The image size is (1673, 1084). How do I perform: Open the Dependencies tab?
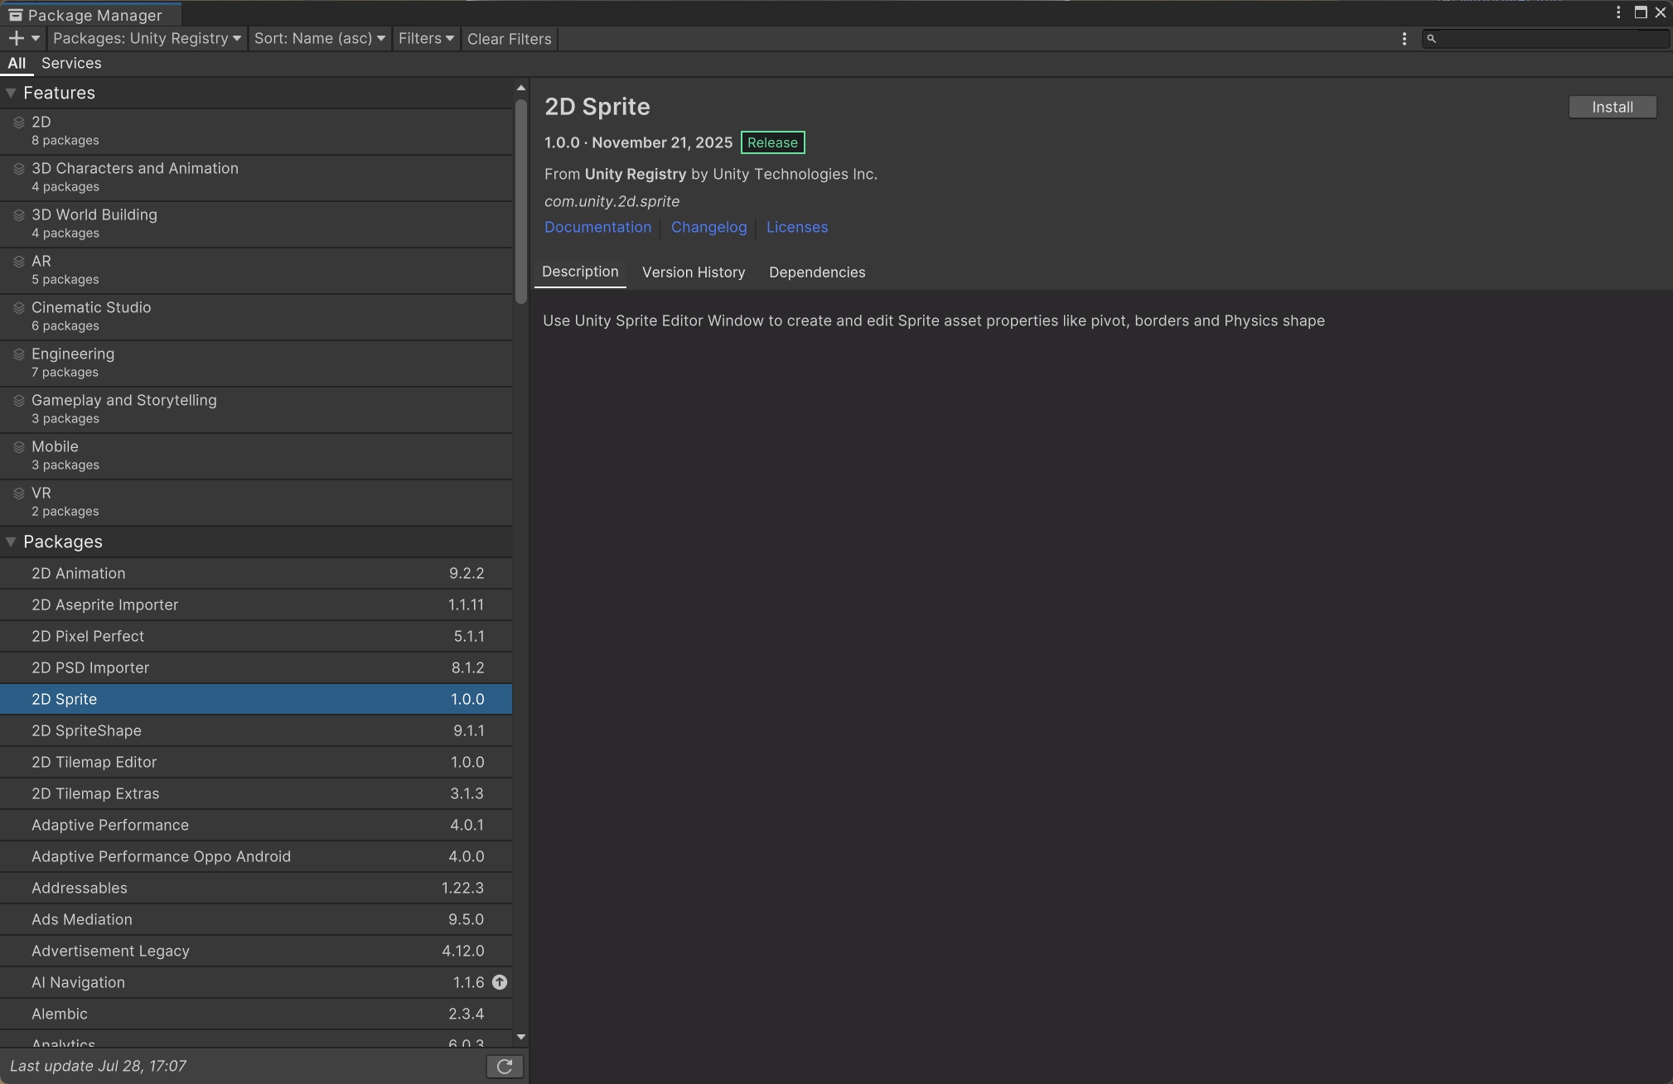pos(817,272)
